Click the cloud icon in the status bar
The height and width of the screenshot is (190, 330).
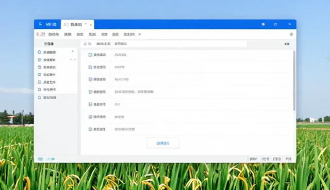[x=51, y=159]
